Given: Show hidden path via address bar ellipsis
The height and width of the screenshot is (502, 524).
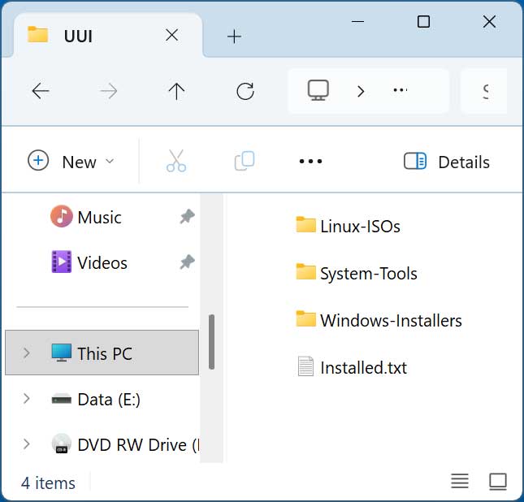Looking at the screenshot, I should (x=400, y=90).
